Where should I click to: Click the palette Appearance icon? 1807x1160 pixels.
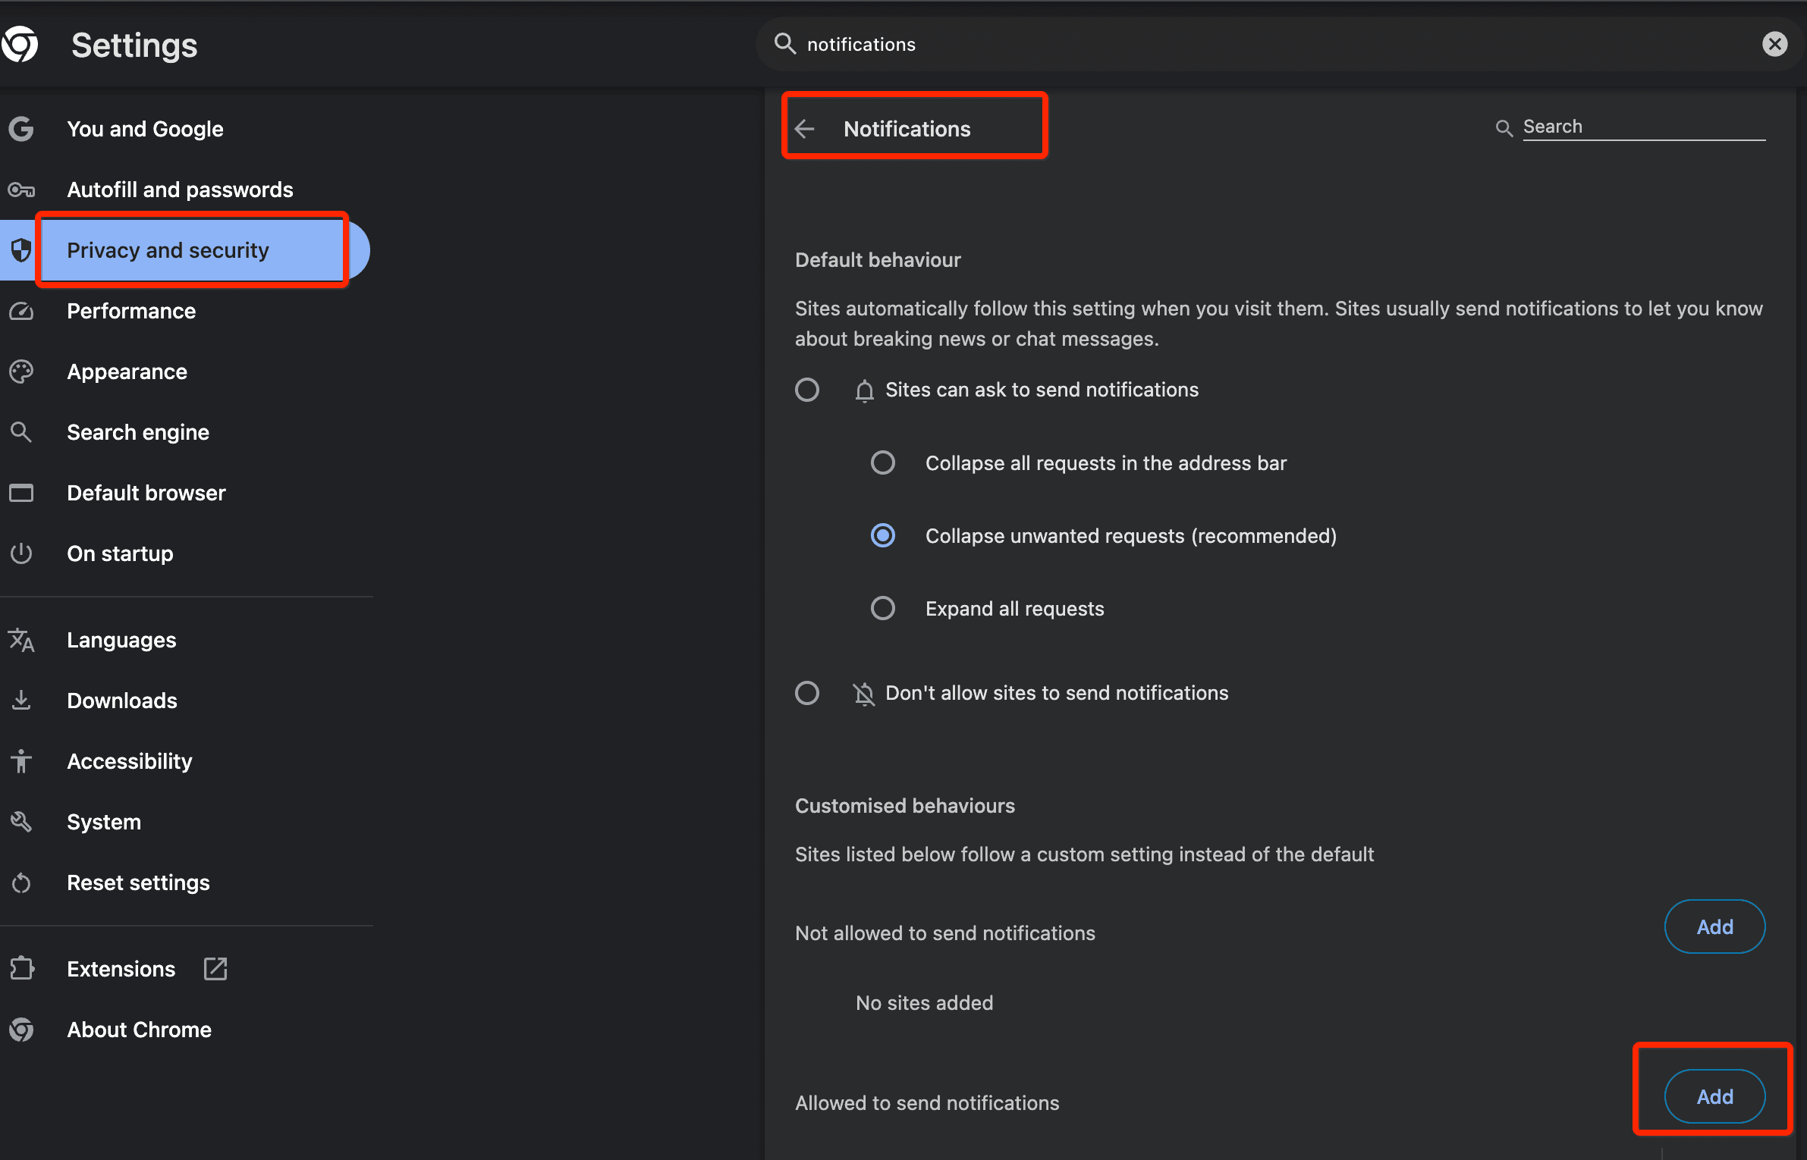(21, 372)
